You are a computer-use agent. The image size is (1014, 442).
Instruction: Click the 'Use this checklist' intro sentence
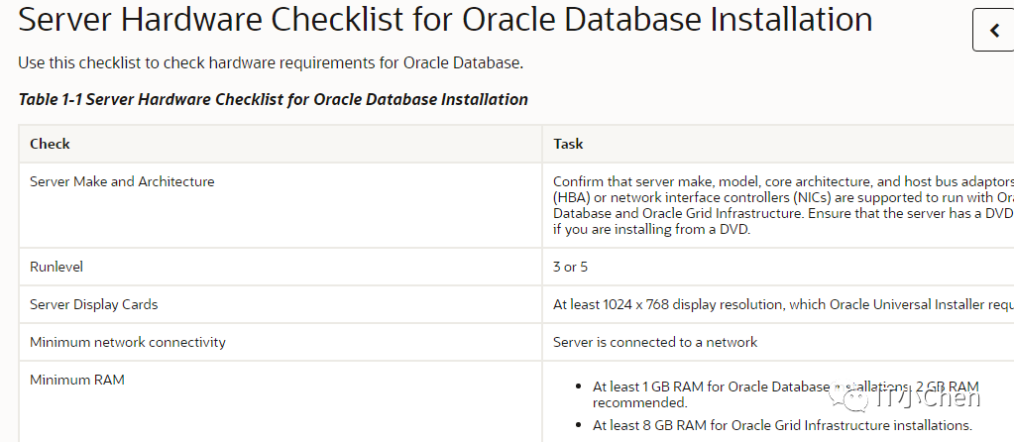[x=270, y=63]
